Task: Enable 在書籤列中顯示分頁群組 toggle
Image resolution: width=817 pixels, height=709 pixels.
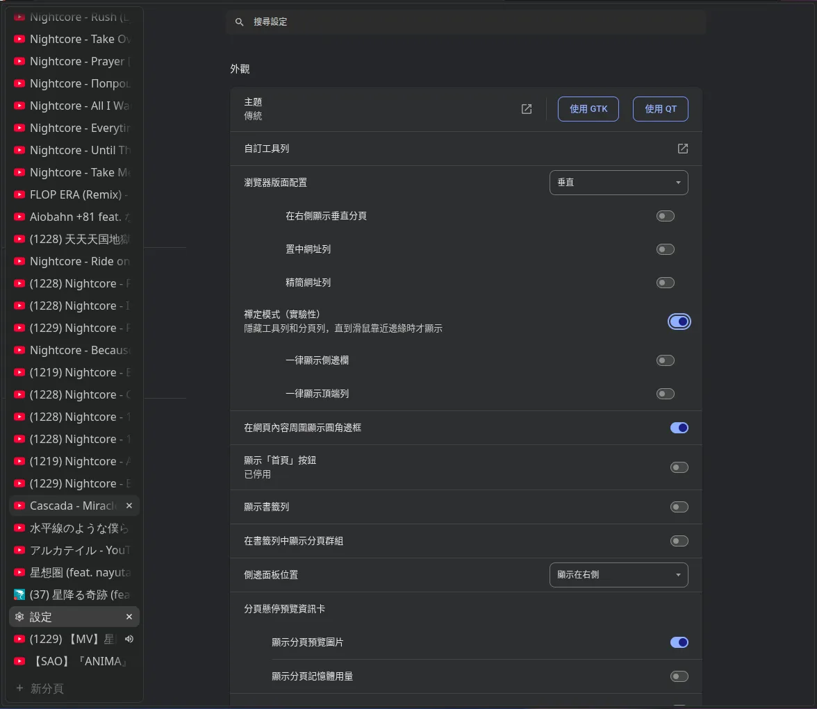Action: (x=679, y=541)
